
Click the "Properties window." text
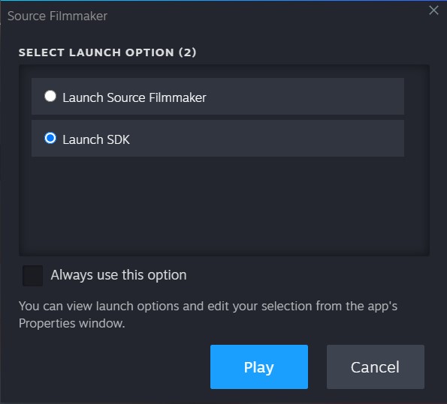72,324
